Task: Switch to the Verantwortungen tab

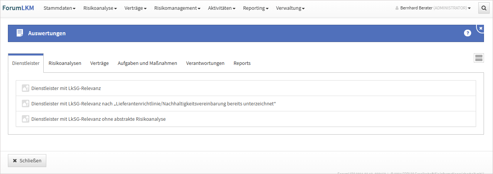Action: coord(205,63)
